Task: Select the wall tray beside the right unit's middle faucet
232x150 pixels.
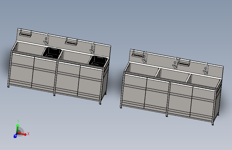Action: (184, 62)
